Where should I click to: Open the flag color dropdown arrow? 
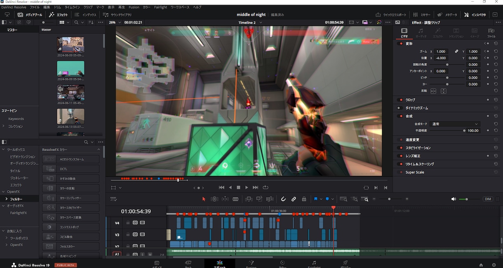point(321,199)
